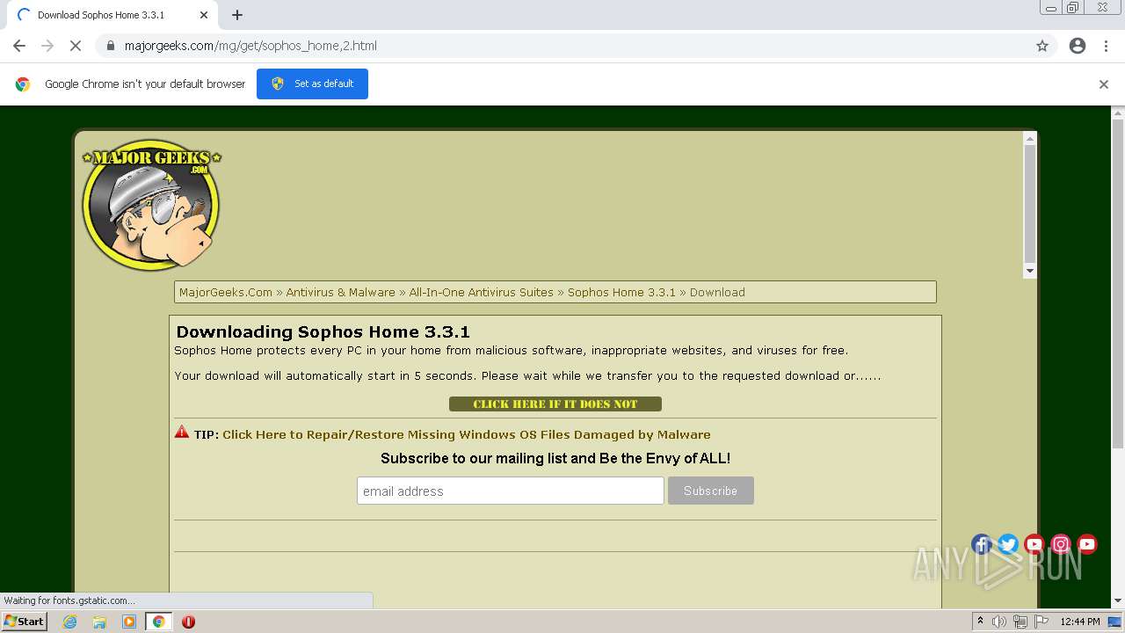Open the Windows Start menu

[x=25, y=621]
